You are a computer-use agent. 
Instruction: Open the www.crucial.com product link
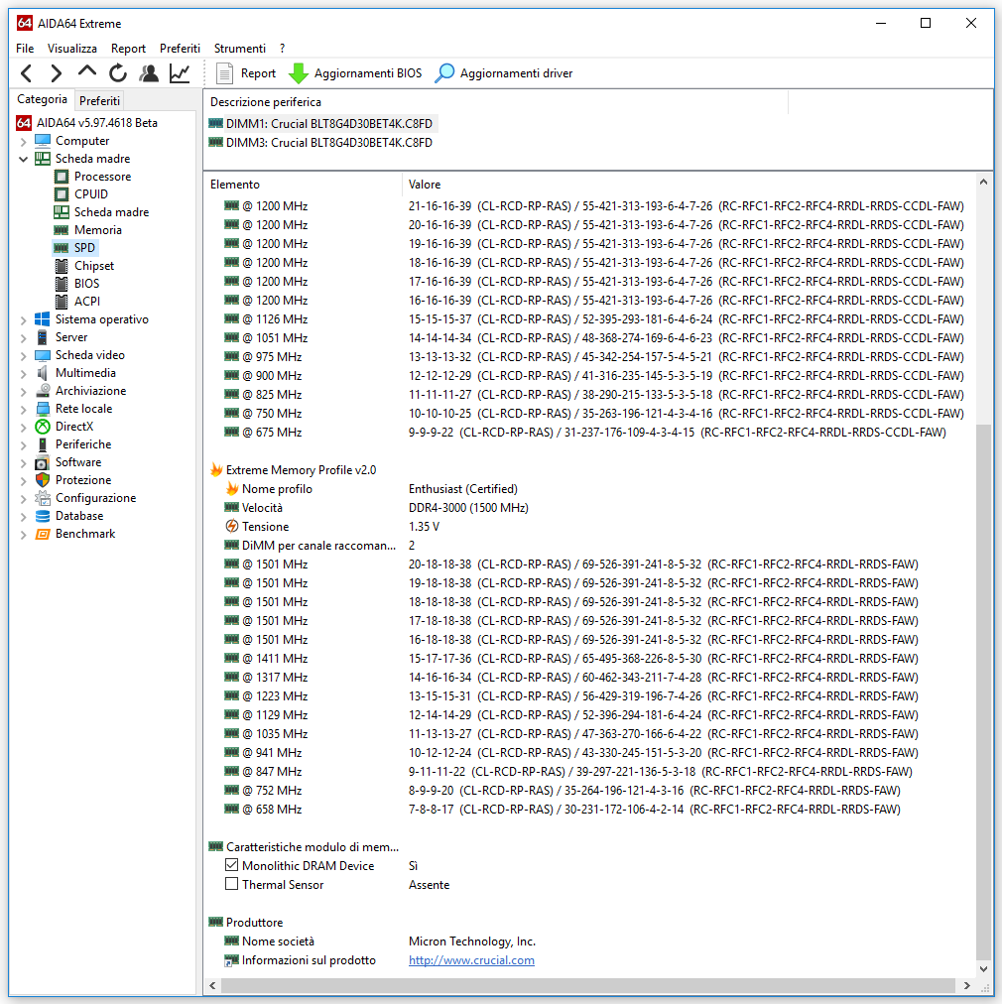click(x=471, y=959)
